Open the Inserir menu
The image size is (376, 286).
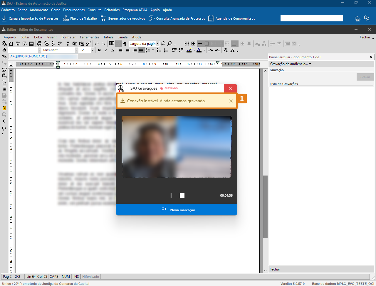52,37
